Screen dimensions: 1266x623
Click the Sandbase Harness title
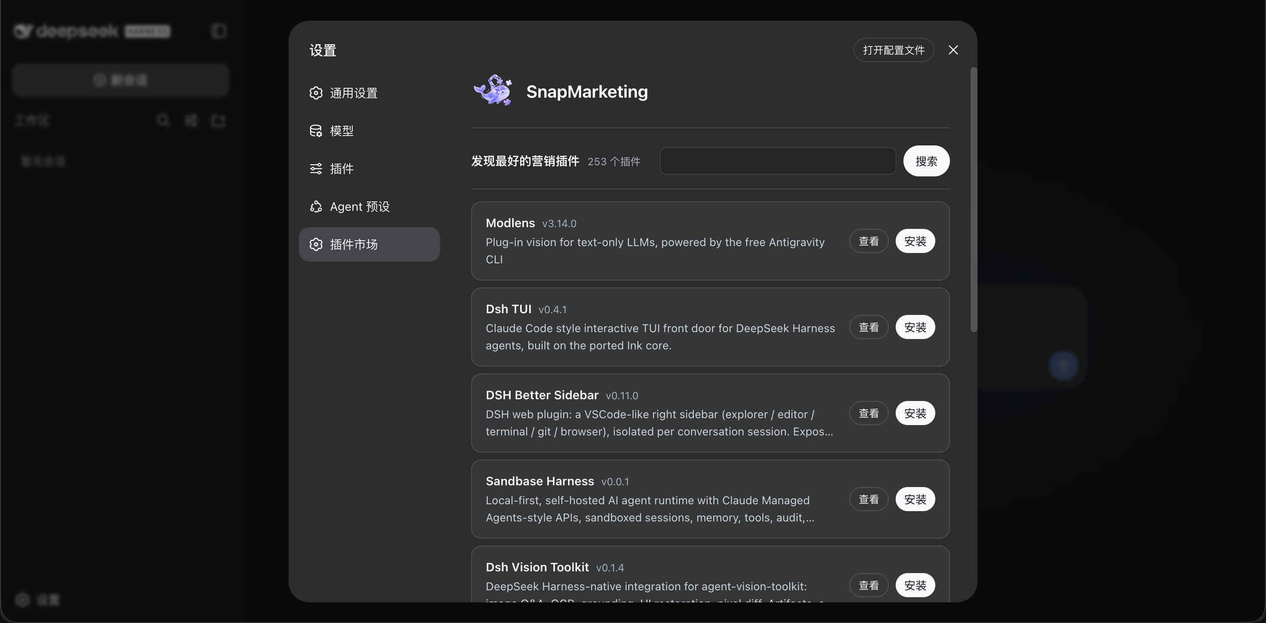click(x=540, y=481)
